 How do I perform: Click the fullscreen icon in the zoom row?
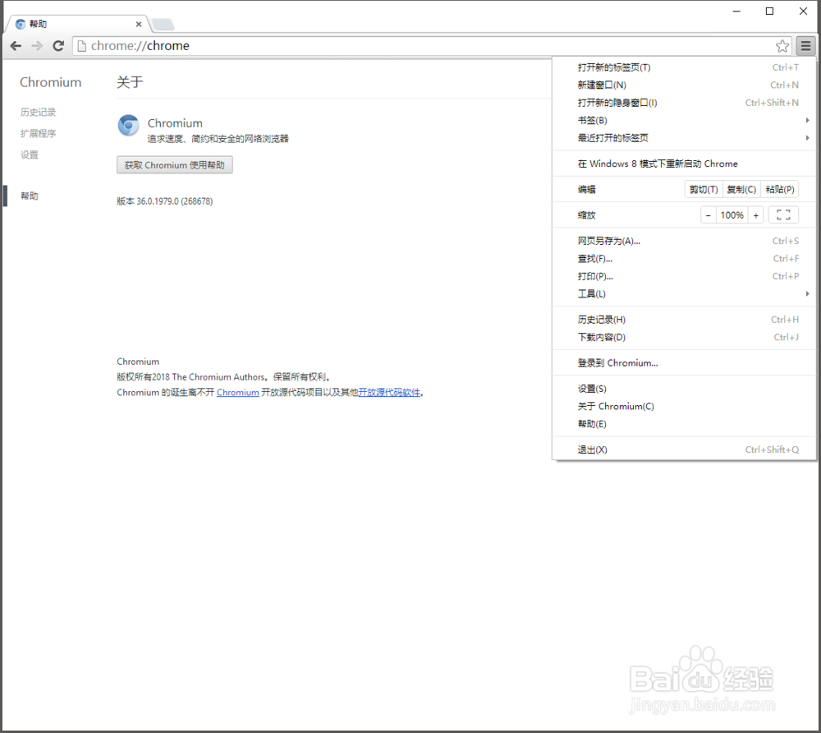click(783, 214)
